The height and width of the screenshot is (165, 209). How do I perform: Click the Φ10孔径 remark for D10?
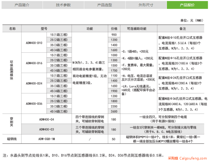180,43
